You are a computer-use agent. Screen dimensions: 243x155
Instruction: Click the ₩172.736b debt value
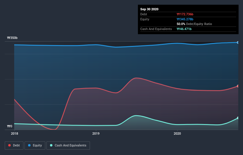coord(185,14)
